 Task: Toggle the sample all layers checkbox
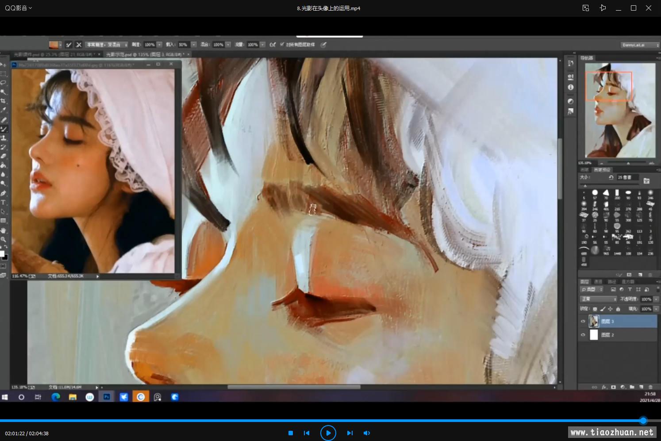pyautogui.click(x=282, y=45)
